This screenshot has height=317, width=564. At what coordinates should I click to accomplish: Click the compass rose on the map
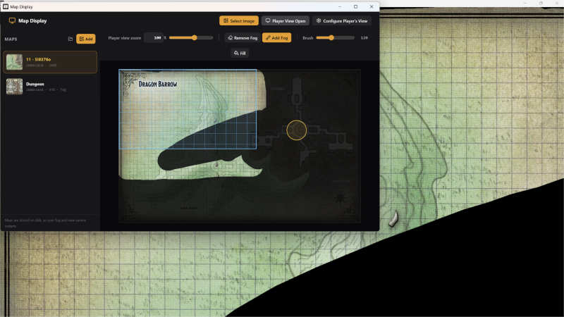[x=341, y=197]
